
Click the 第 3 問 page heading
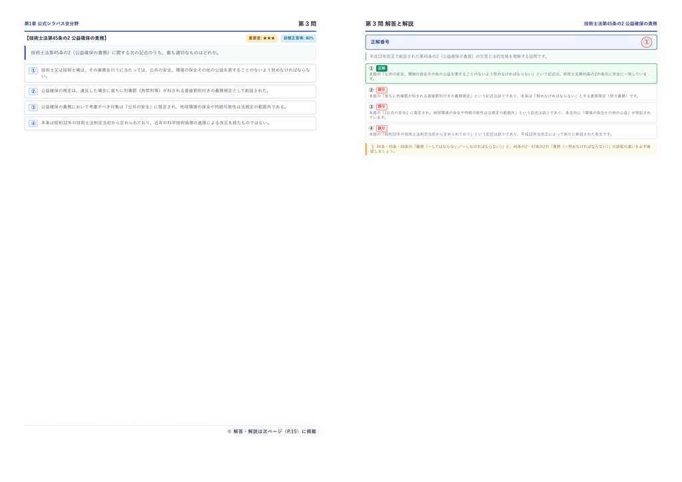(x=307, y=24)
